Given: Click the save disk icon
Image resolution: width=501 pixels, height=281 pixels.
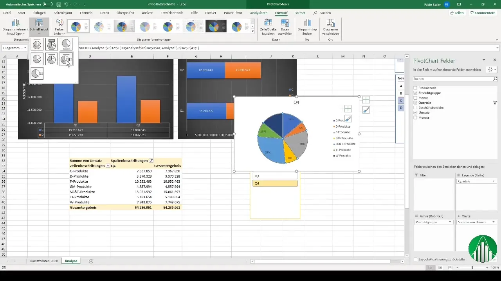Looking at the screenshot, I should [58, 4].
